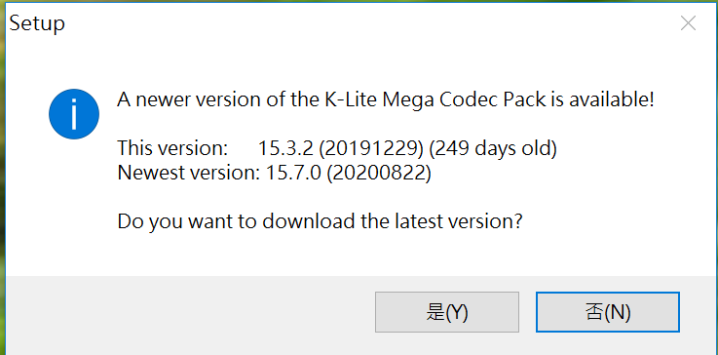
Task: Confirm download with the 是(Y) button
Action: 447,312
